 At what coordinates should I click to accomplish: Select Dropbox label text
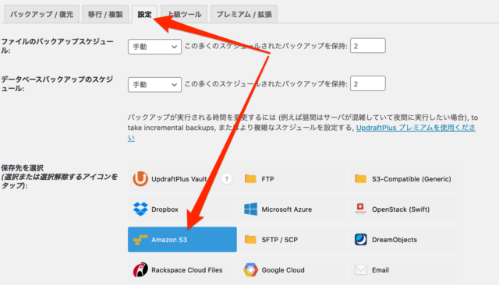tap(165, 209)
